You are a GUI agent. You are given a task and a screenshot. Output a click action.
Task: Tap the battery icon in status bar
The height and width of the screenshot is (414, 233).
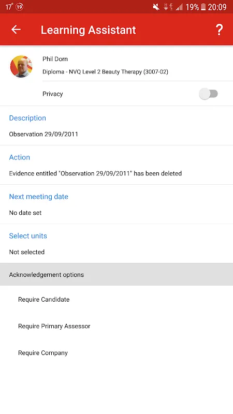tap(203, 7)
